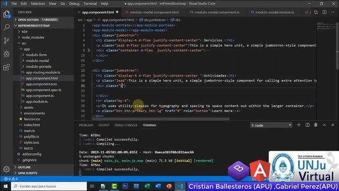Open the Search view in activity bar
Image resolution: width=339 pixels, height=191 pixels.
(x=6, y=27)
